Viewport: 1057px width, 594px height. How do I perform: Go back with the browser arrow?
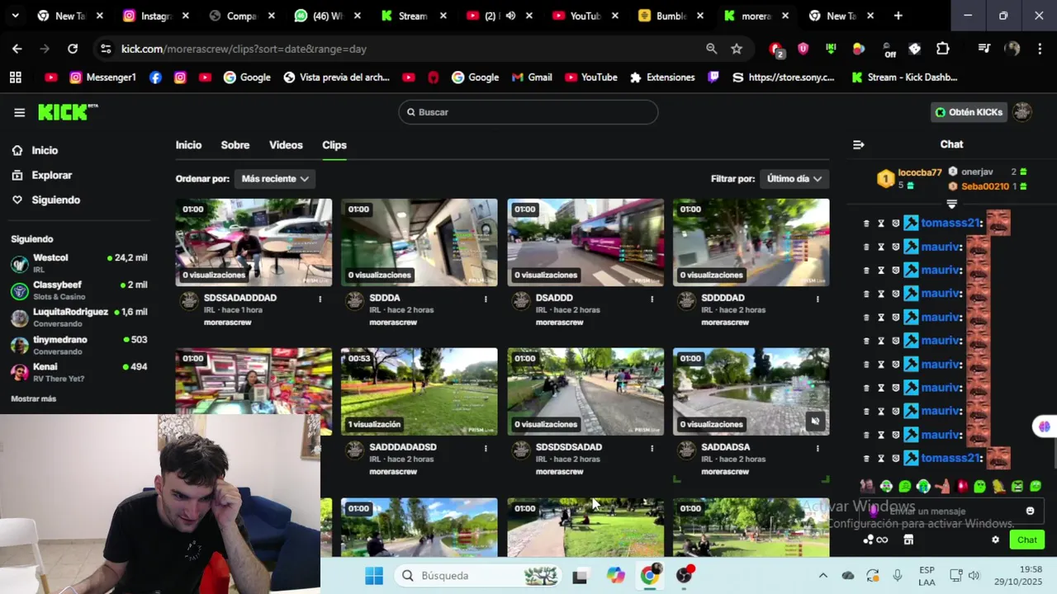(x=17, y=49)
